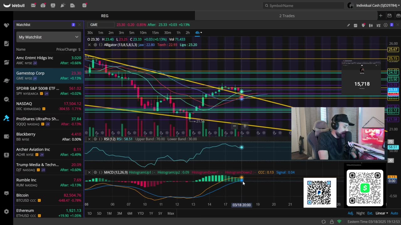The height and width of the screenshot is (225, 401).
Task: Click the wifi connection icon in status bar
Action: coord(339,222)
